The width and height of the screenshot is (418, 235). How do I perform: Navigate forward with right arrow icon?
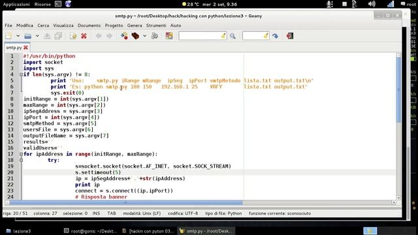[x=109, y=36]
